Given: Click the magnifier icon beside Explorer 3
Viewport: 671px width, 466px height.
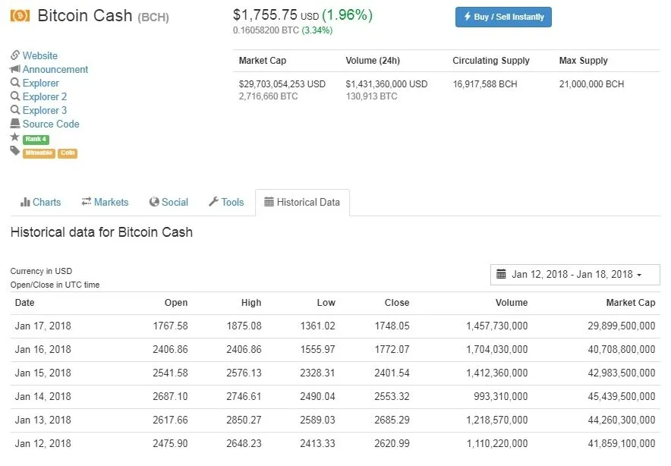Looking at the screenshot, I should (x=15, y=110).
